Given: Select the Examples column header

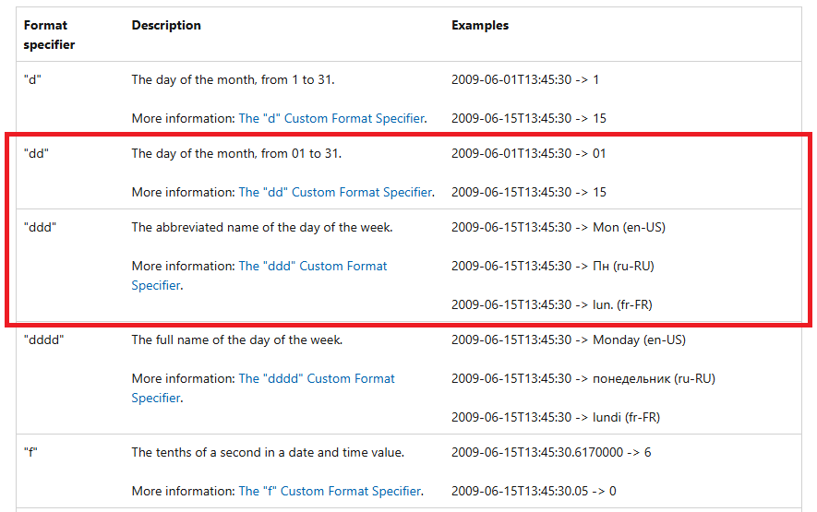Looking at the screenshot, I should [x=479, y=26].
